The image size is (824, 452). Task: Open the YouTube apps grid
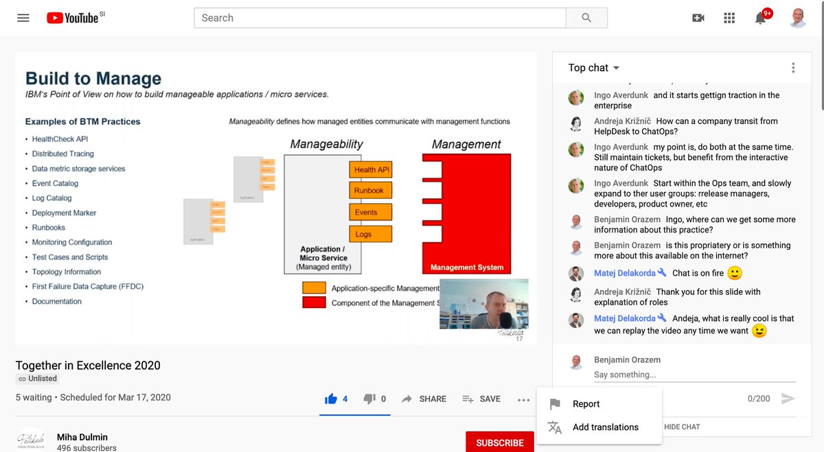point(729,17)
